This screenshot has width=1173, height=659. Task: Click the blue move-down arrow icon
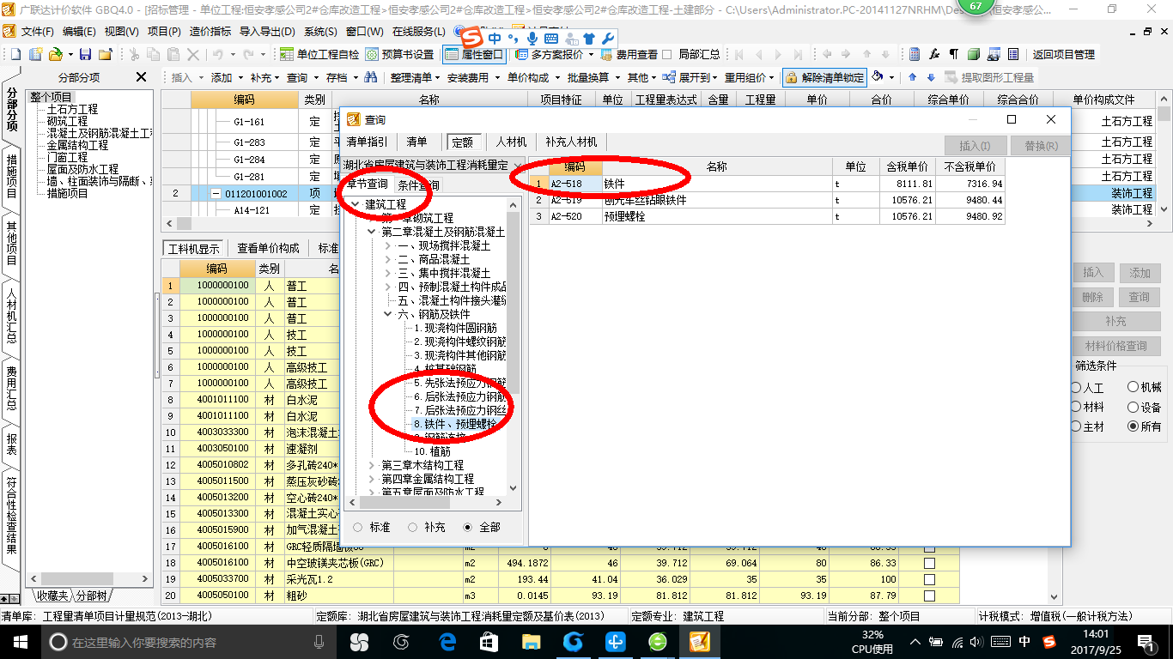pos(930,77)
